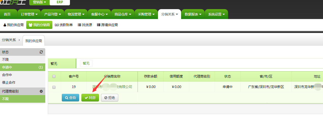Click the 暂无 filter tag
Screen dimensions: 323x123
(86, 63)
